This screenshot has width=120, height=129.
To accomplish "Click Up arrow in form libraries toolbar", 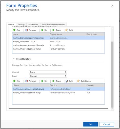I will [x=42, y=30].
